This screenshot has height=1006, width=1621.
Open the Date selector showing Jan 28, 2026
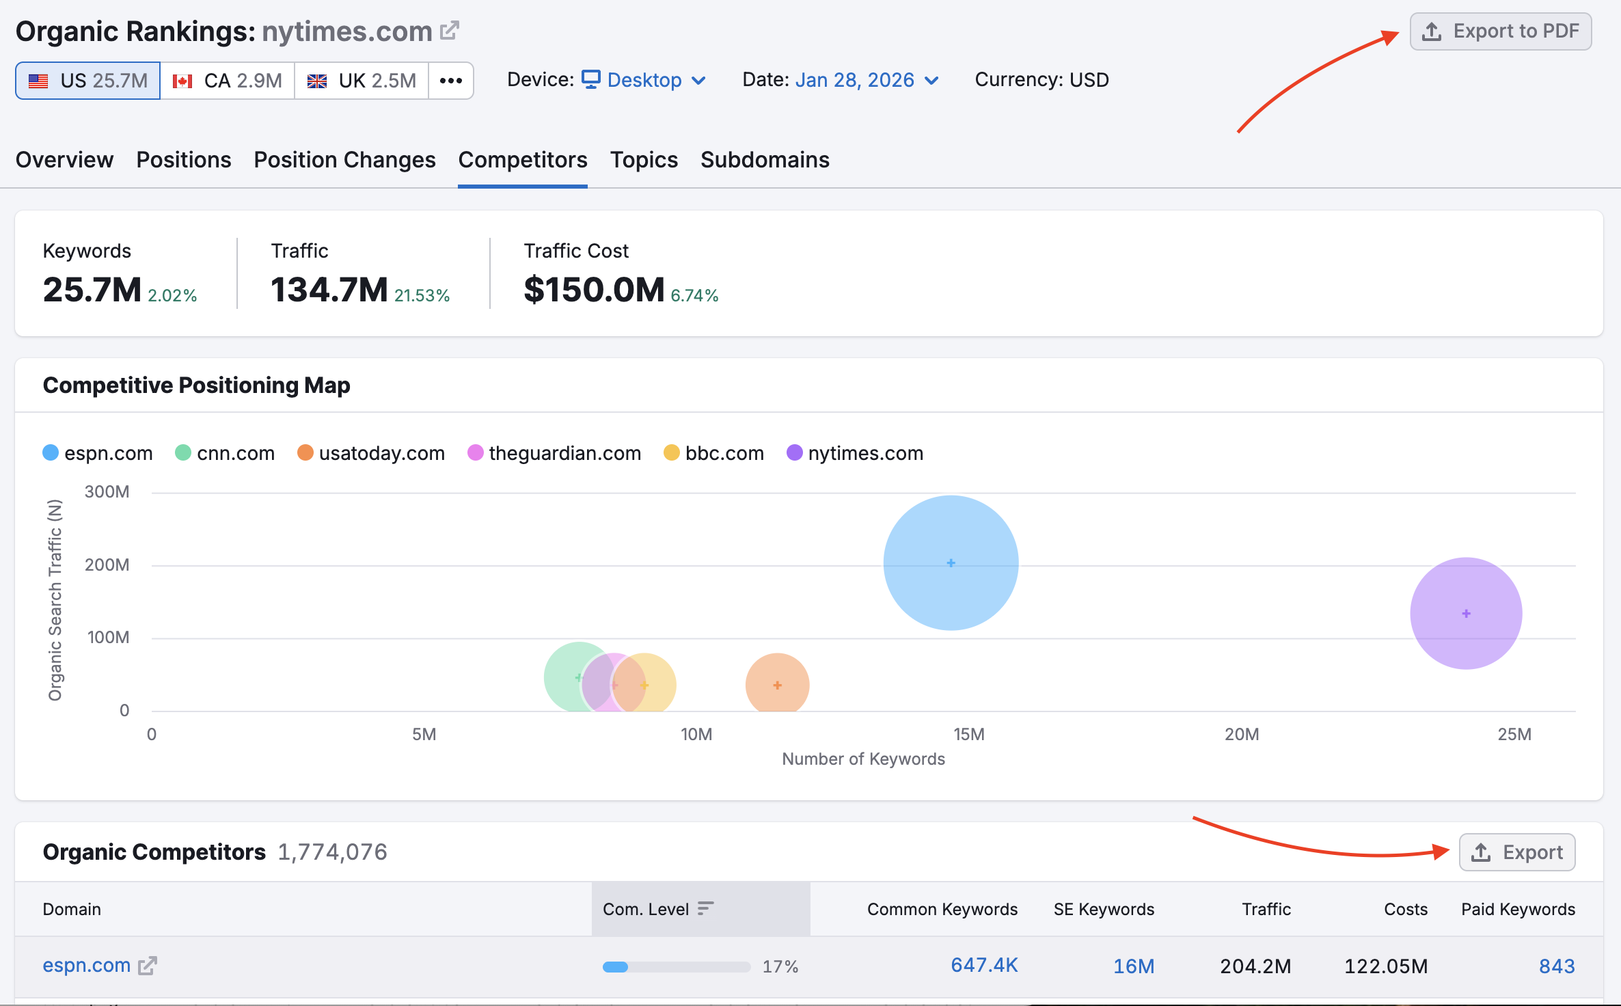click(855, 80)
